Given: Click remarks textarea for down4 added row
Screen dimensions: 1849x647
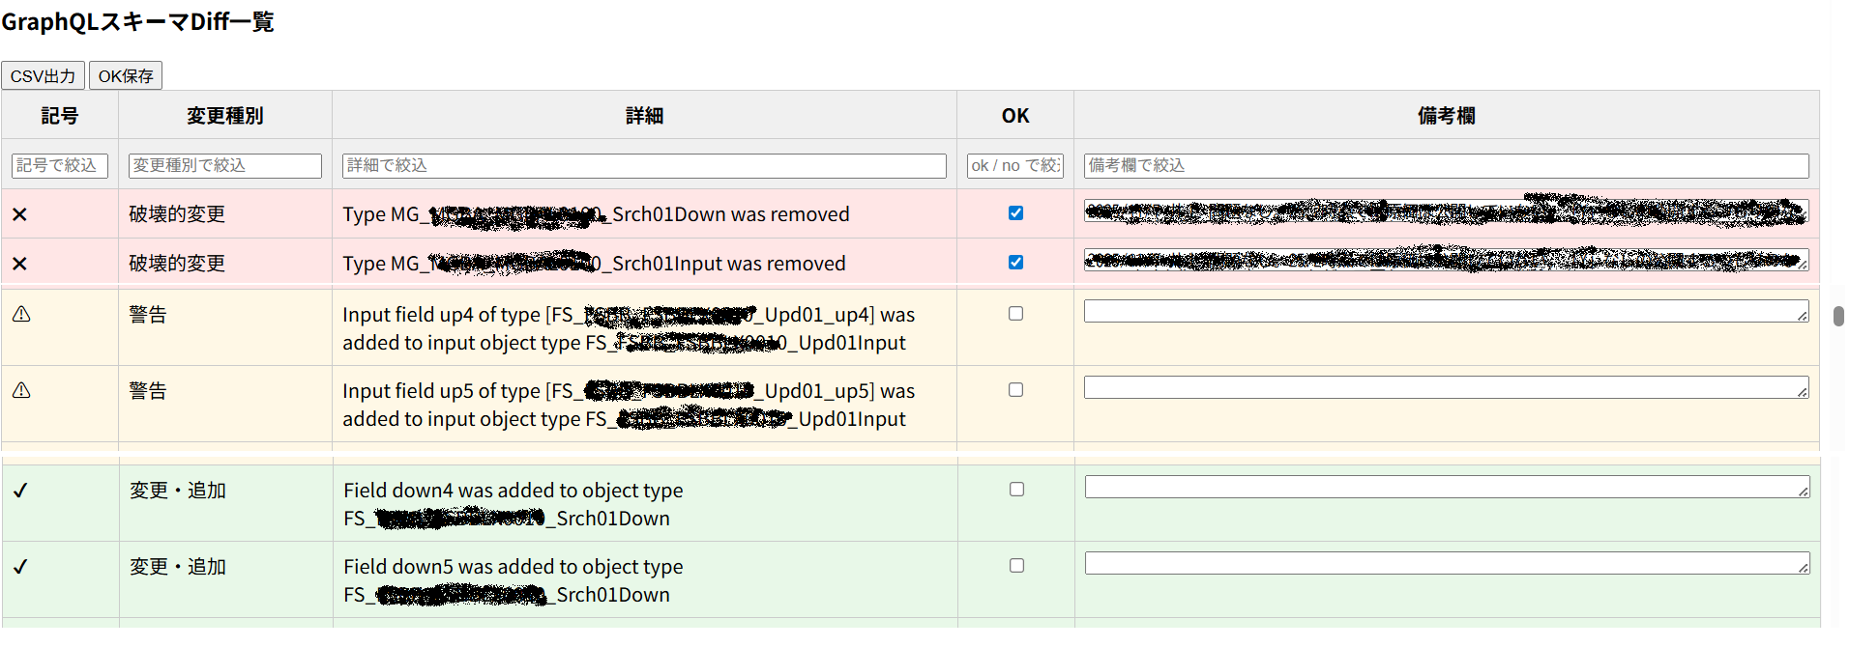Looking at the screenshot, I should point(1447,487).
